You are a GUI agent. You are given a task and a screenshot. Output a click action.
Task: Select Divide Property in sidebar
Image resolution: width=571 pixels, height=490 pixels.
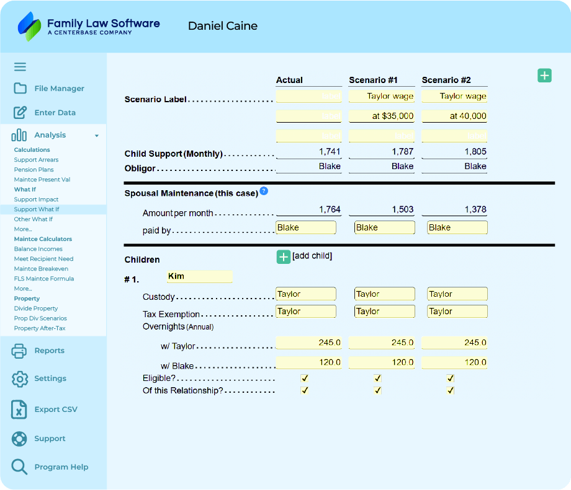coord(36,308)
